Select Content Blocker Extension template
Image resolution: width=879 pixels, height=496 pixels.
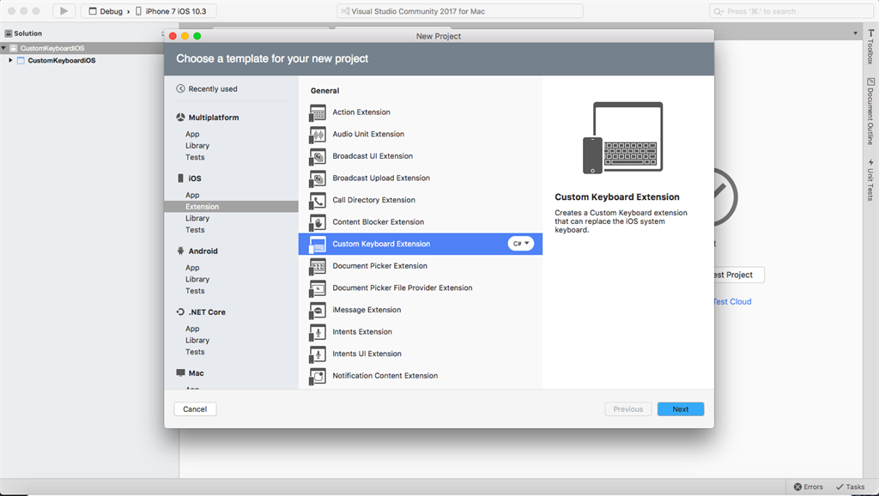(x=421, y=222)
